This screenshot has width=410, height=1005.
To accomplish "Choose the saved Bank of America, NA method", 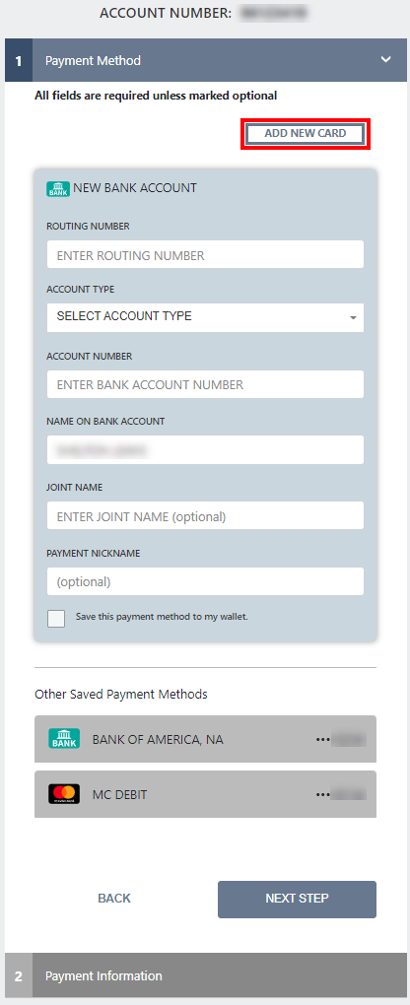I will pyautogui.click(x=205, y=739).
